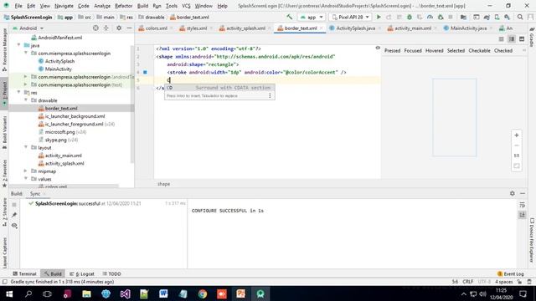The image size is (536, 301).
Task: Click the gutter color swatch on line 4
Action: coord(145,73)
